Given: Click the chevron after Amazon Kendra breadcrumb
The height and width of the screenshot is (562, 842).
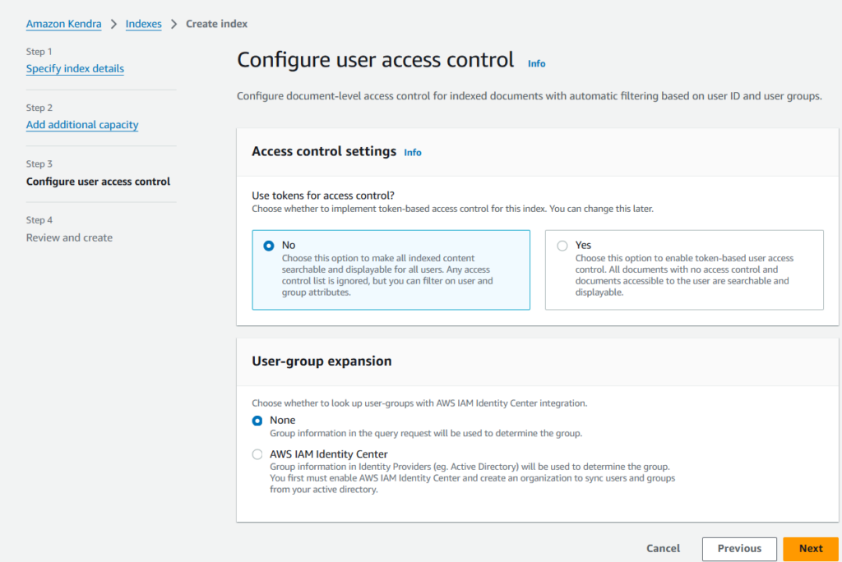Looking at the screenshot, I should (x=113, y=24).
